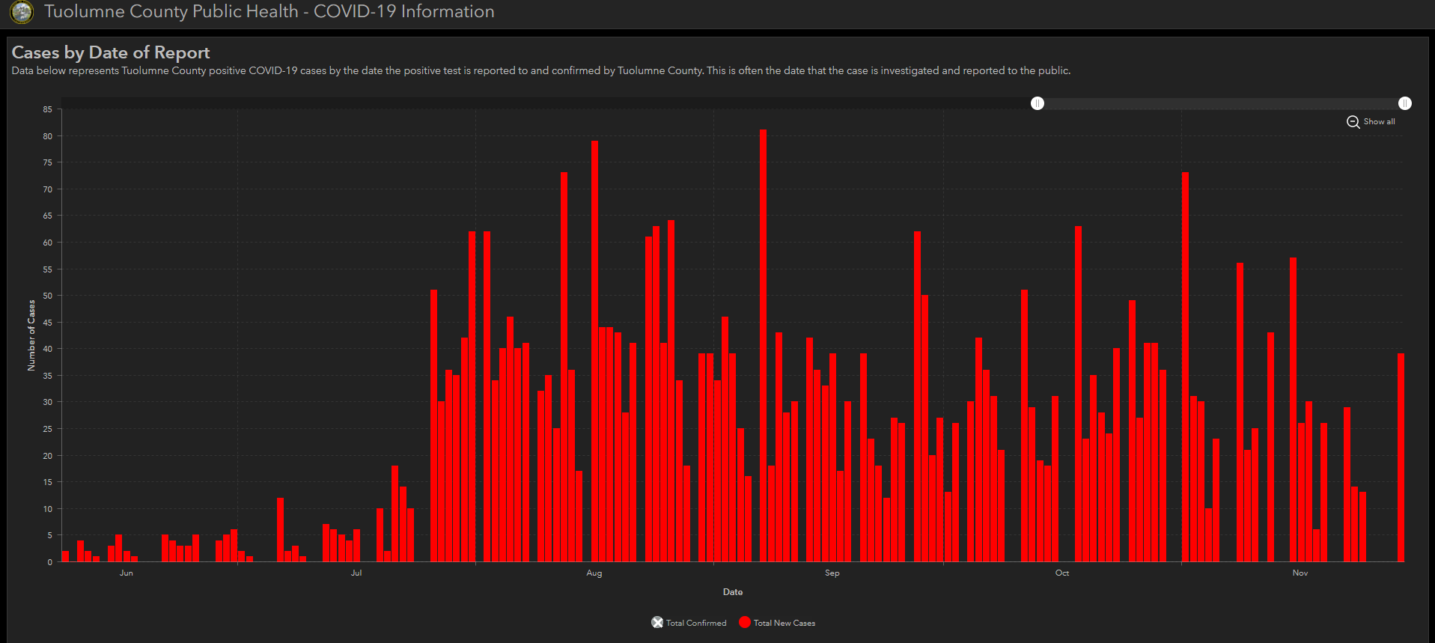1435x643 pixels.
Task: Click the tall 73-case bar in mid-October
Action: click(1185, 367)
